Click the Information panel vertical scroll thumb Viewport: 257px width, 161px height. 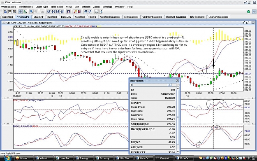(x=178, y=117)
